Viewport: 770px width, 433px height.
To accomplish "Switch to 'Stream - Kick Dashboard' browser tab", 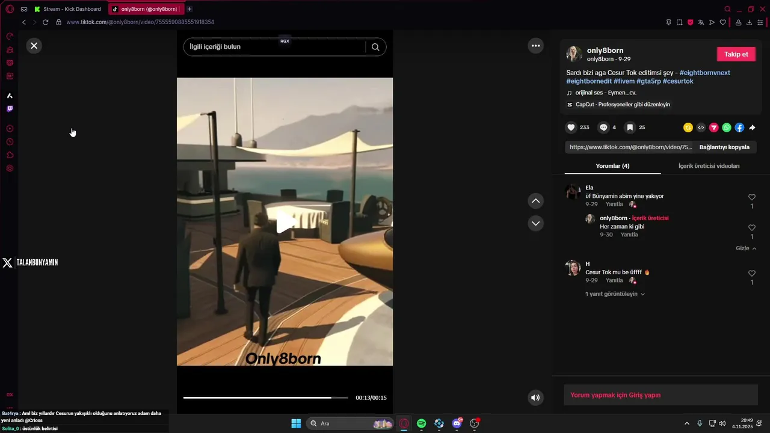I will click(x=67, y=9).
